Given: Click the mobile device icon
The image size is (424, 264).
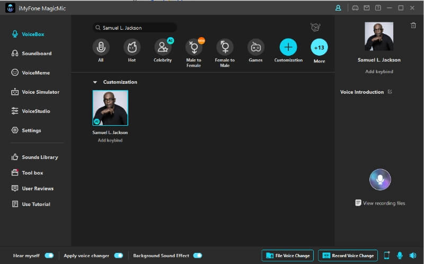Looking at the screenshot, I should 387,255.
